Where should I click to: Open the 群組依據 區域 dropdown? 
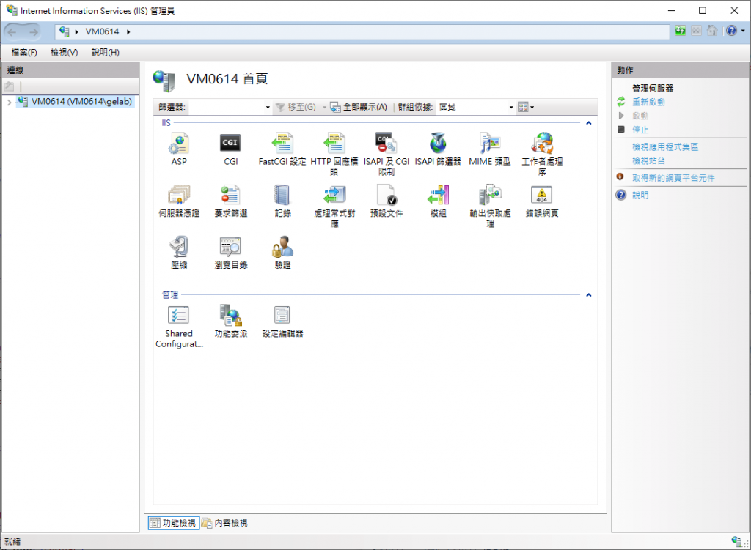tap(511, 107)
